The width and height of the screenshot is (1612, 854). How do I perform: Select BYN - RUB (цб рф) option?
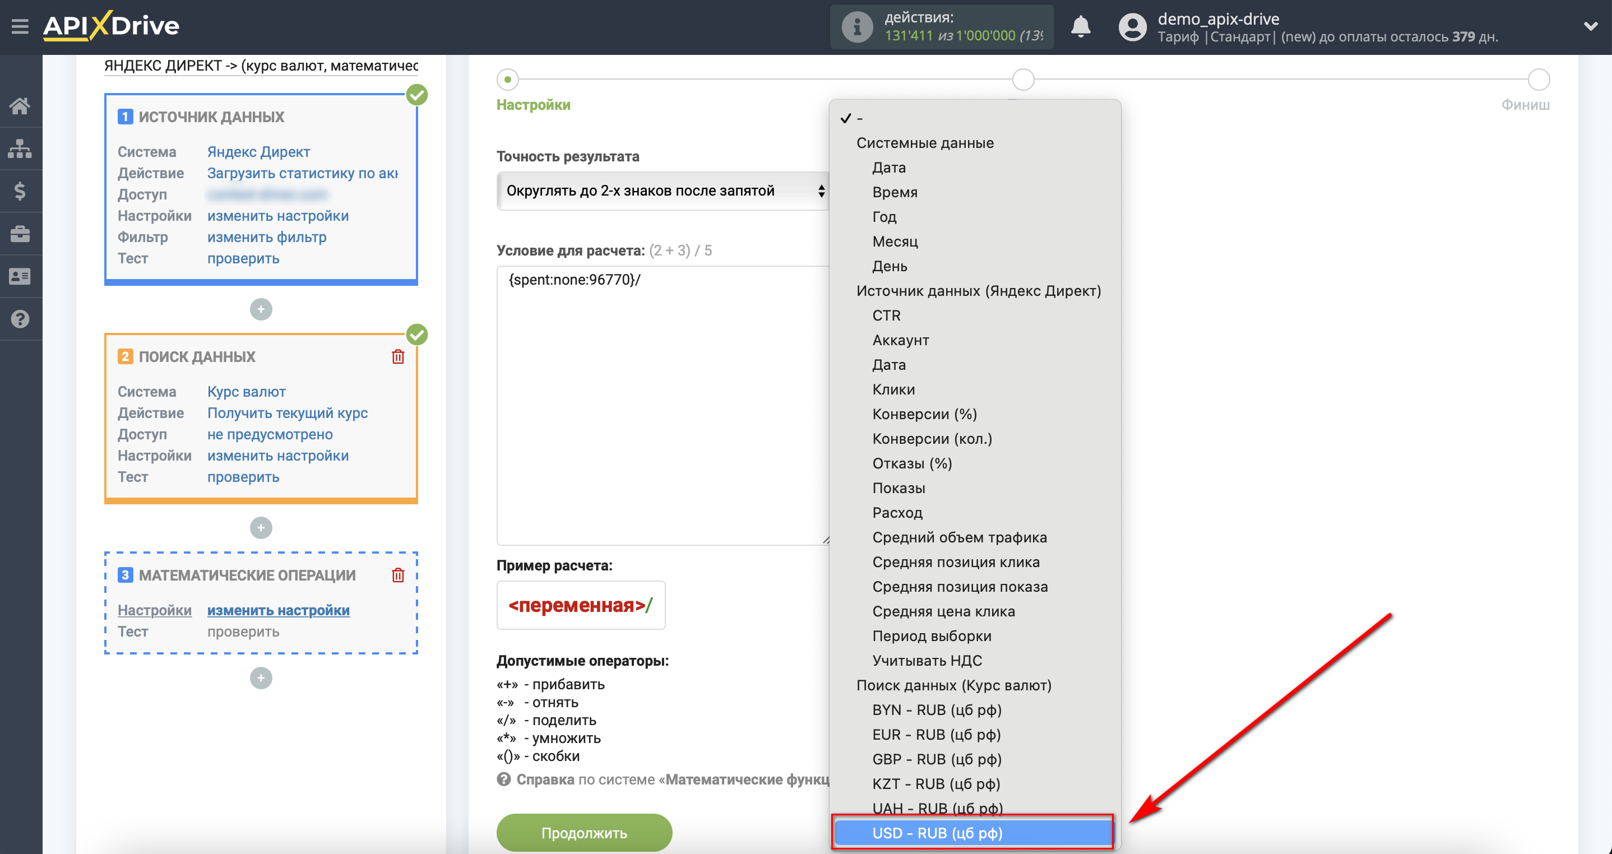pyautogui.click(x=975, y=709)
